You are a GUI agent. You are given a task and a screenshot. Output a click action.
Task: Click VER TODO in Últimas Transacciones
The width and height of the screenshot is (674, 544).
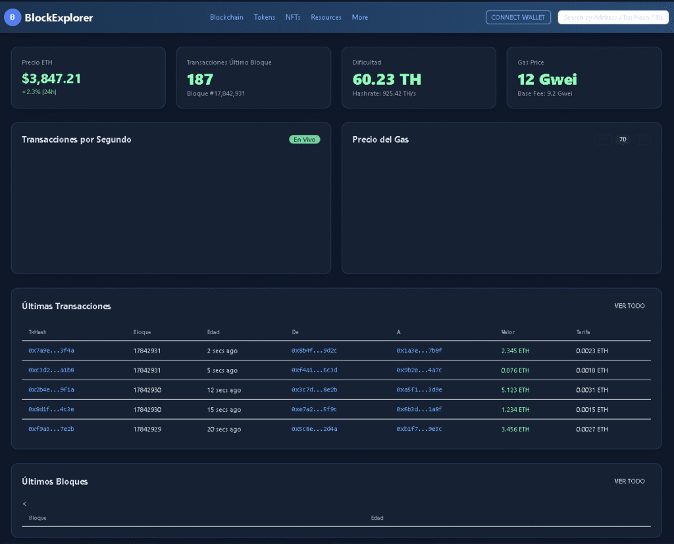[629, 306]
